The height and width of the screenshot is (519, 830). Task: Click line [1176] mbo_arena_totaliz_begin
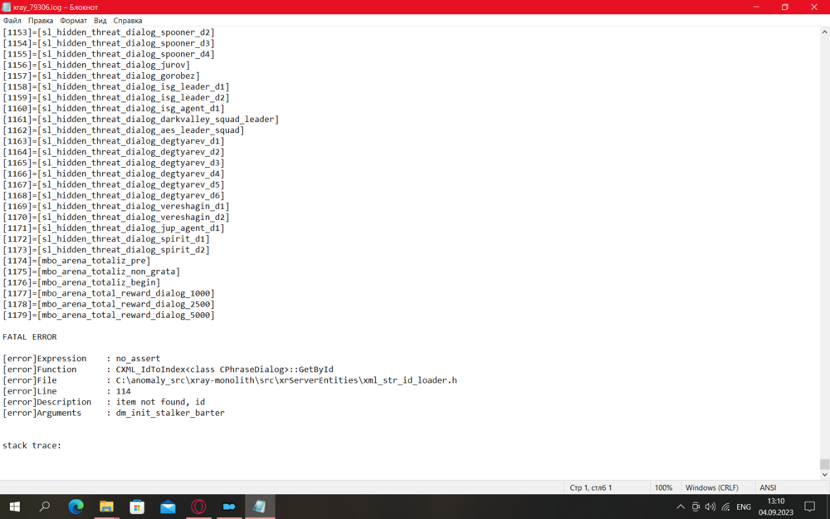(x=81, y=282)
